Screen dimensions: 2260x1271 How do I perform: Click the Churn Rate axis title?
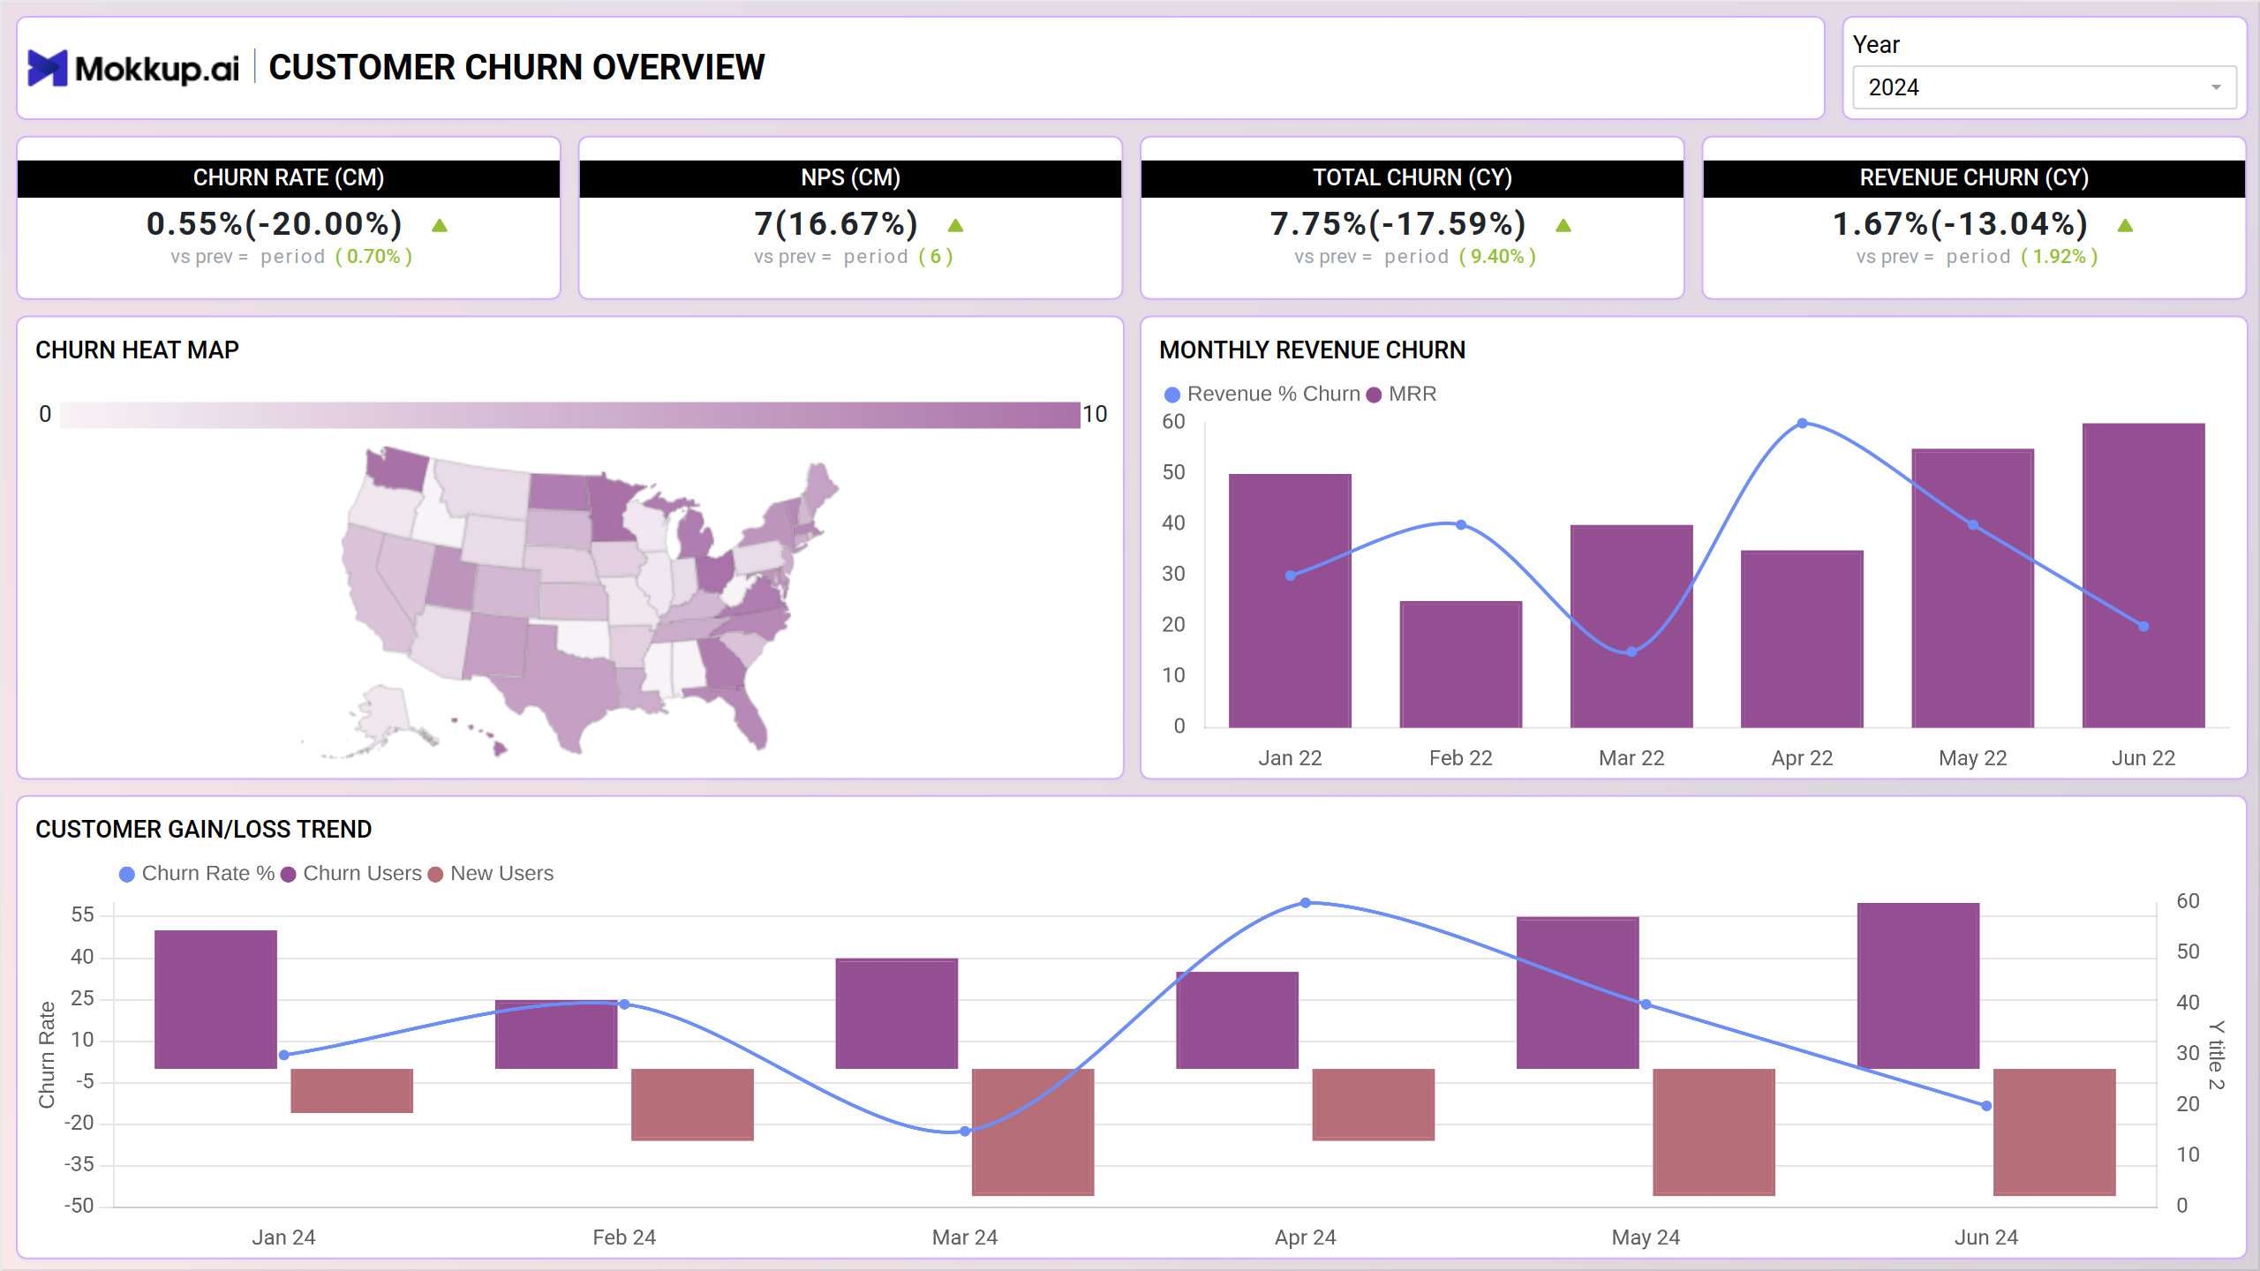46,1055
